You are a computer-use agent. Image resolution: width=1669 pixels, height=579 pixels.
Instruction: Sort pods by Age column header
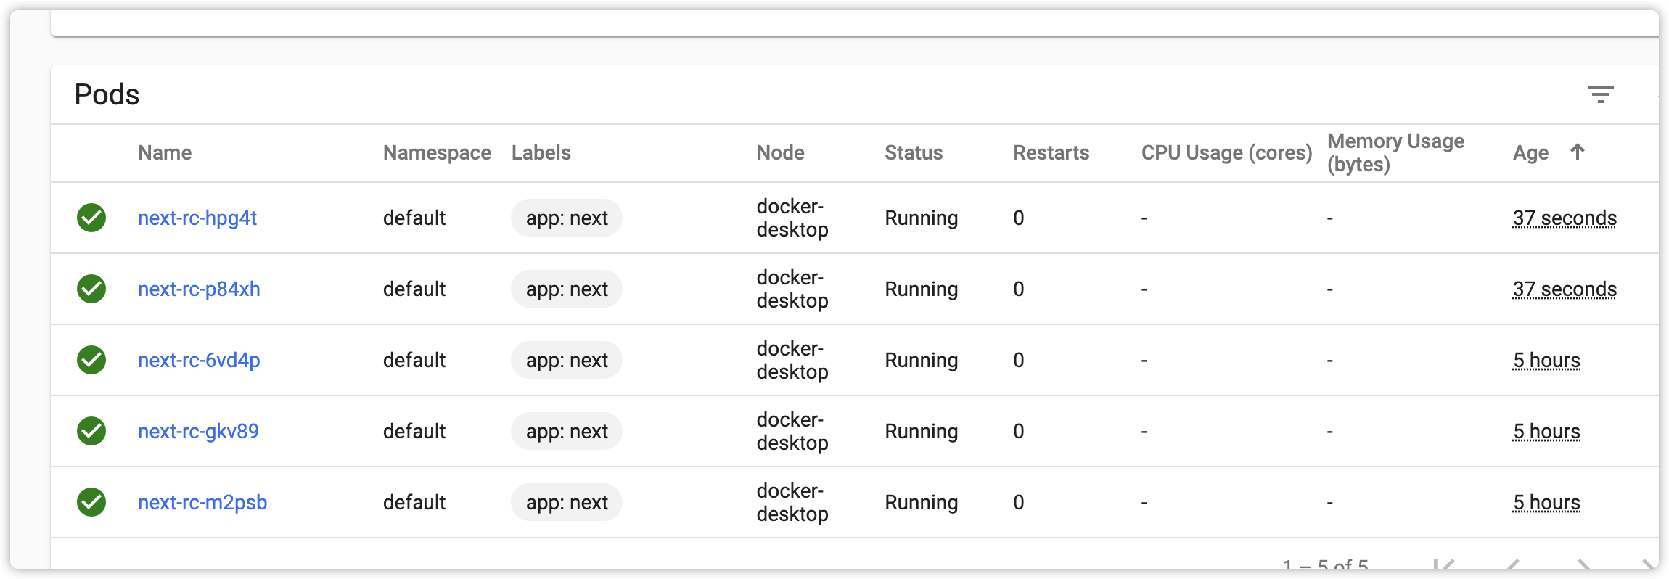1530,153
